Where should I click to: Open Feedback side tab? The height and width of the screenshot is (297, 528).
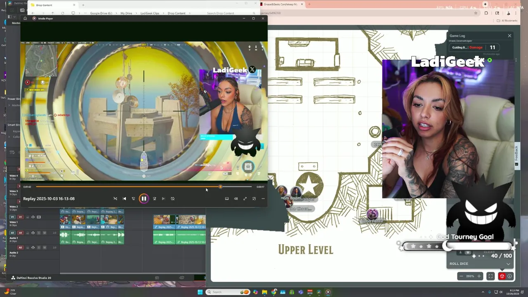pos(516,155)
